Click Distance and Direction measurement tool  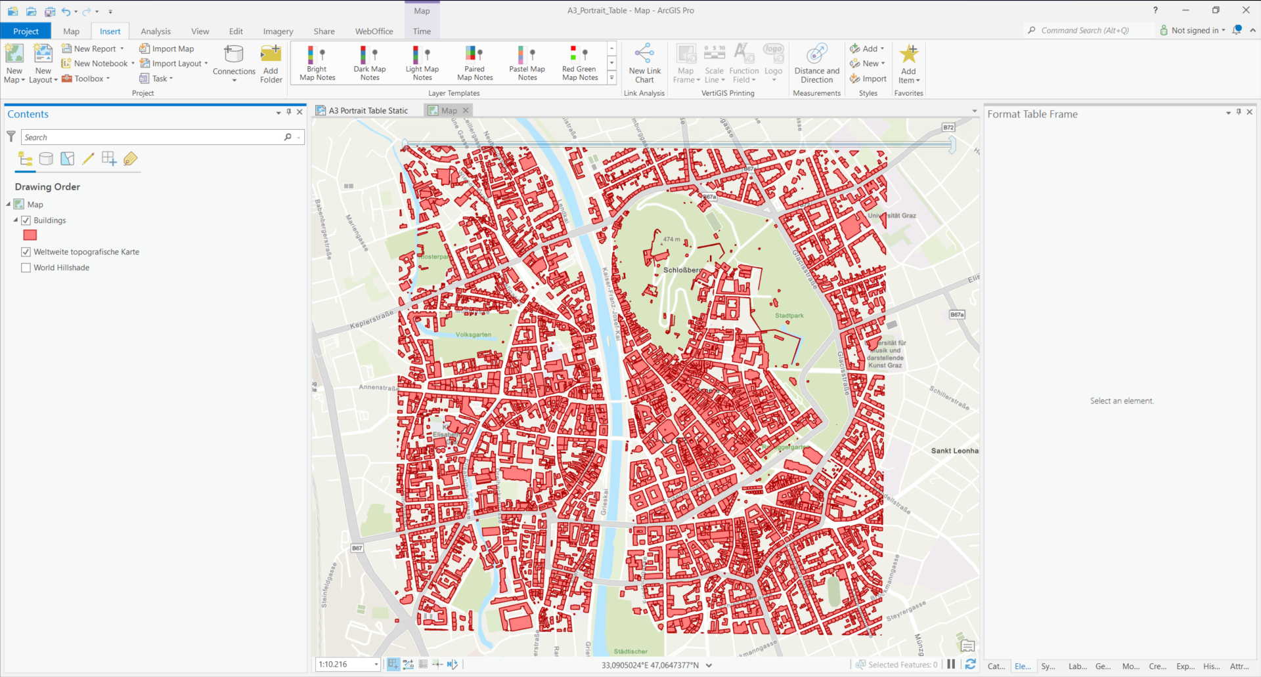click(x=816, y=63)
